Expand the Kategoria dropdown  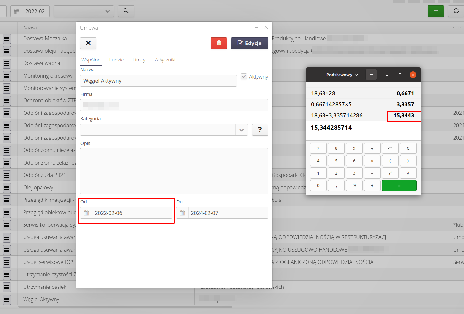241,130
